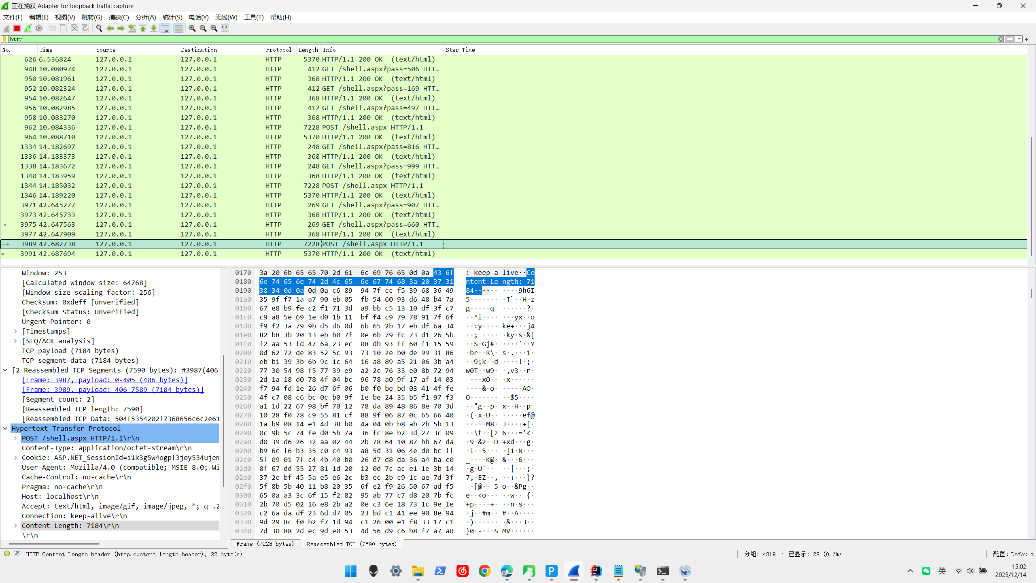Restart the current capture
The height and width of the screenshot is (583, 1036).
(x=28, y=28)
